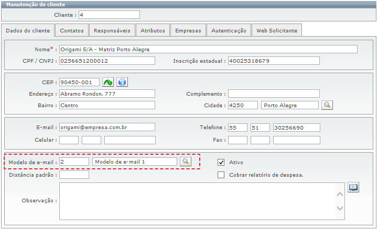Open the Contatos tab

[72, 30]
